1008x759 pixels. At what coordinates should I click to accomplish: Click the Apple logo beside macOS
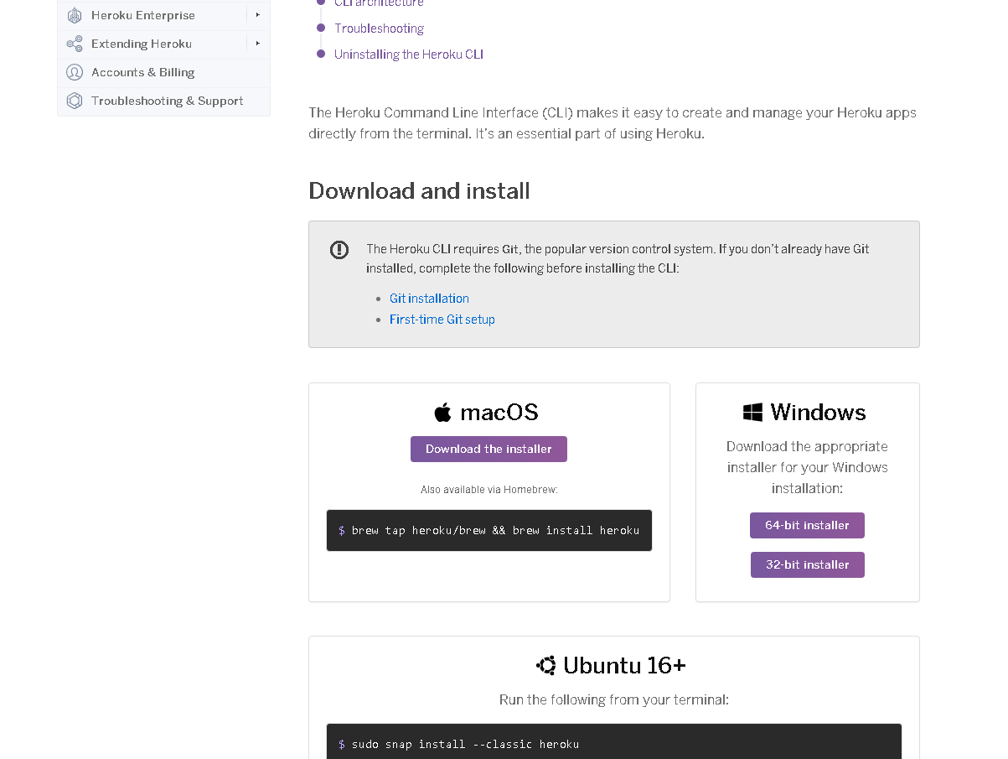coord(443,412)
